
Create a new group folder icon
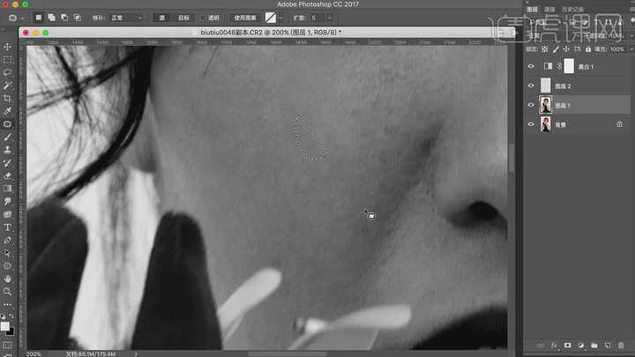click(594, 346)
